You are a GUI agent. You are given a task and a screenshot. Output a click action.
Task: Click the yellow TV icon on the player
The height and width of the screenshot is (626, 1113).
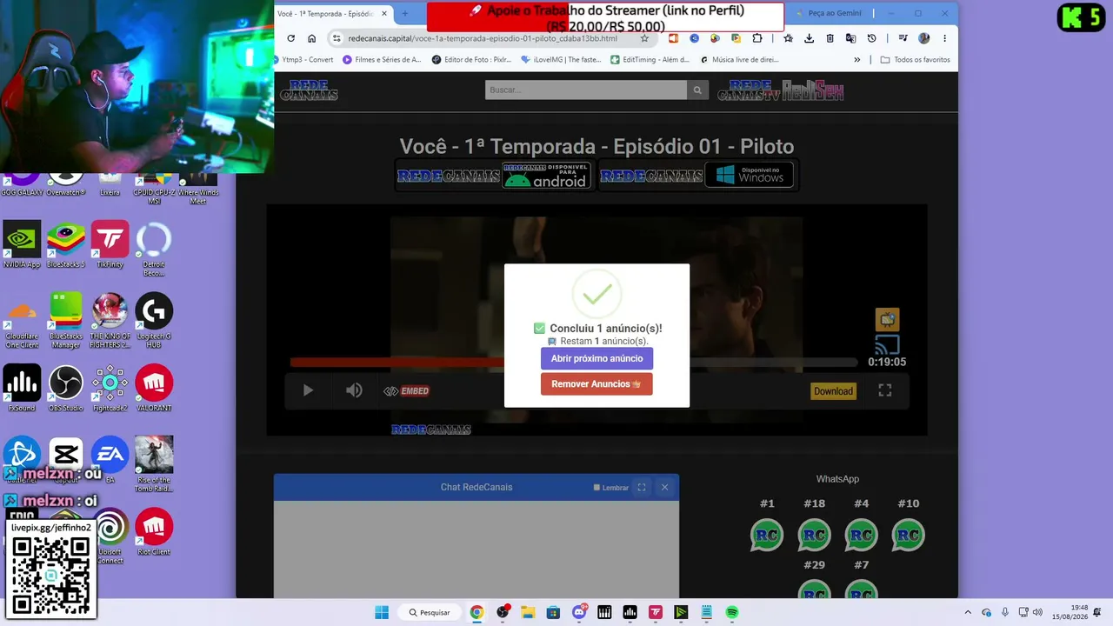(887, 319)
